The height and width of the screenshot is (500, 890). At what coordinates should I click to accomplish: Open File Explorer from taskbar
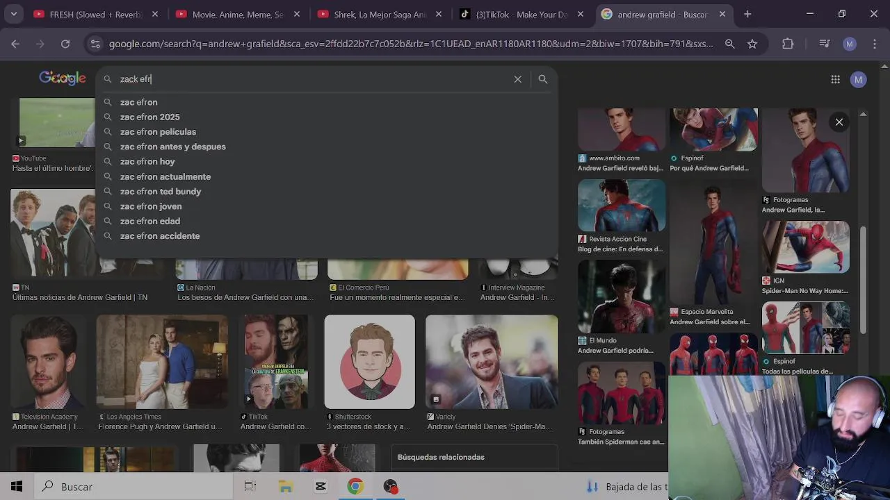point(285,487)
